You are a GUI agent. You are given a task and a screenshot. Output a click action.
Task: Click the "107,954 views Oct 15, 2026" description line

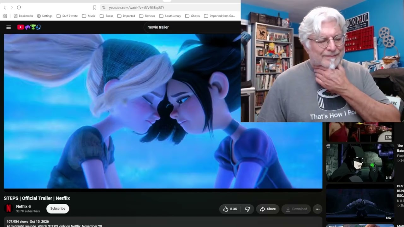pos(28,222)
